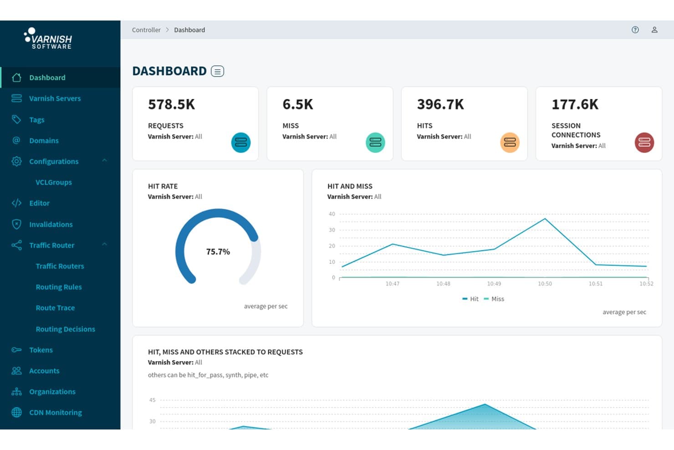
Task: Click the Editor code brackets icon
Action: tap(17, 203)
